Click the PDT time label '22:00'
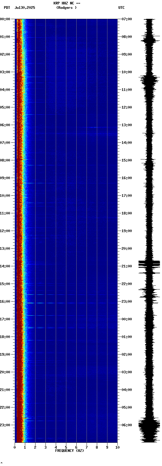162x466 pixels. [5, 407]
